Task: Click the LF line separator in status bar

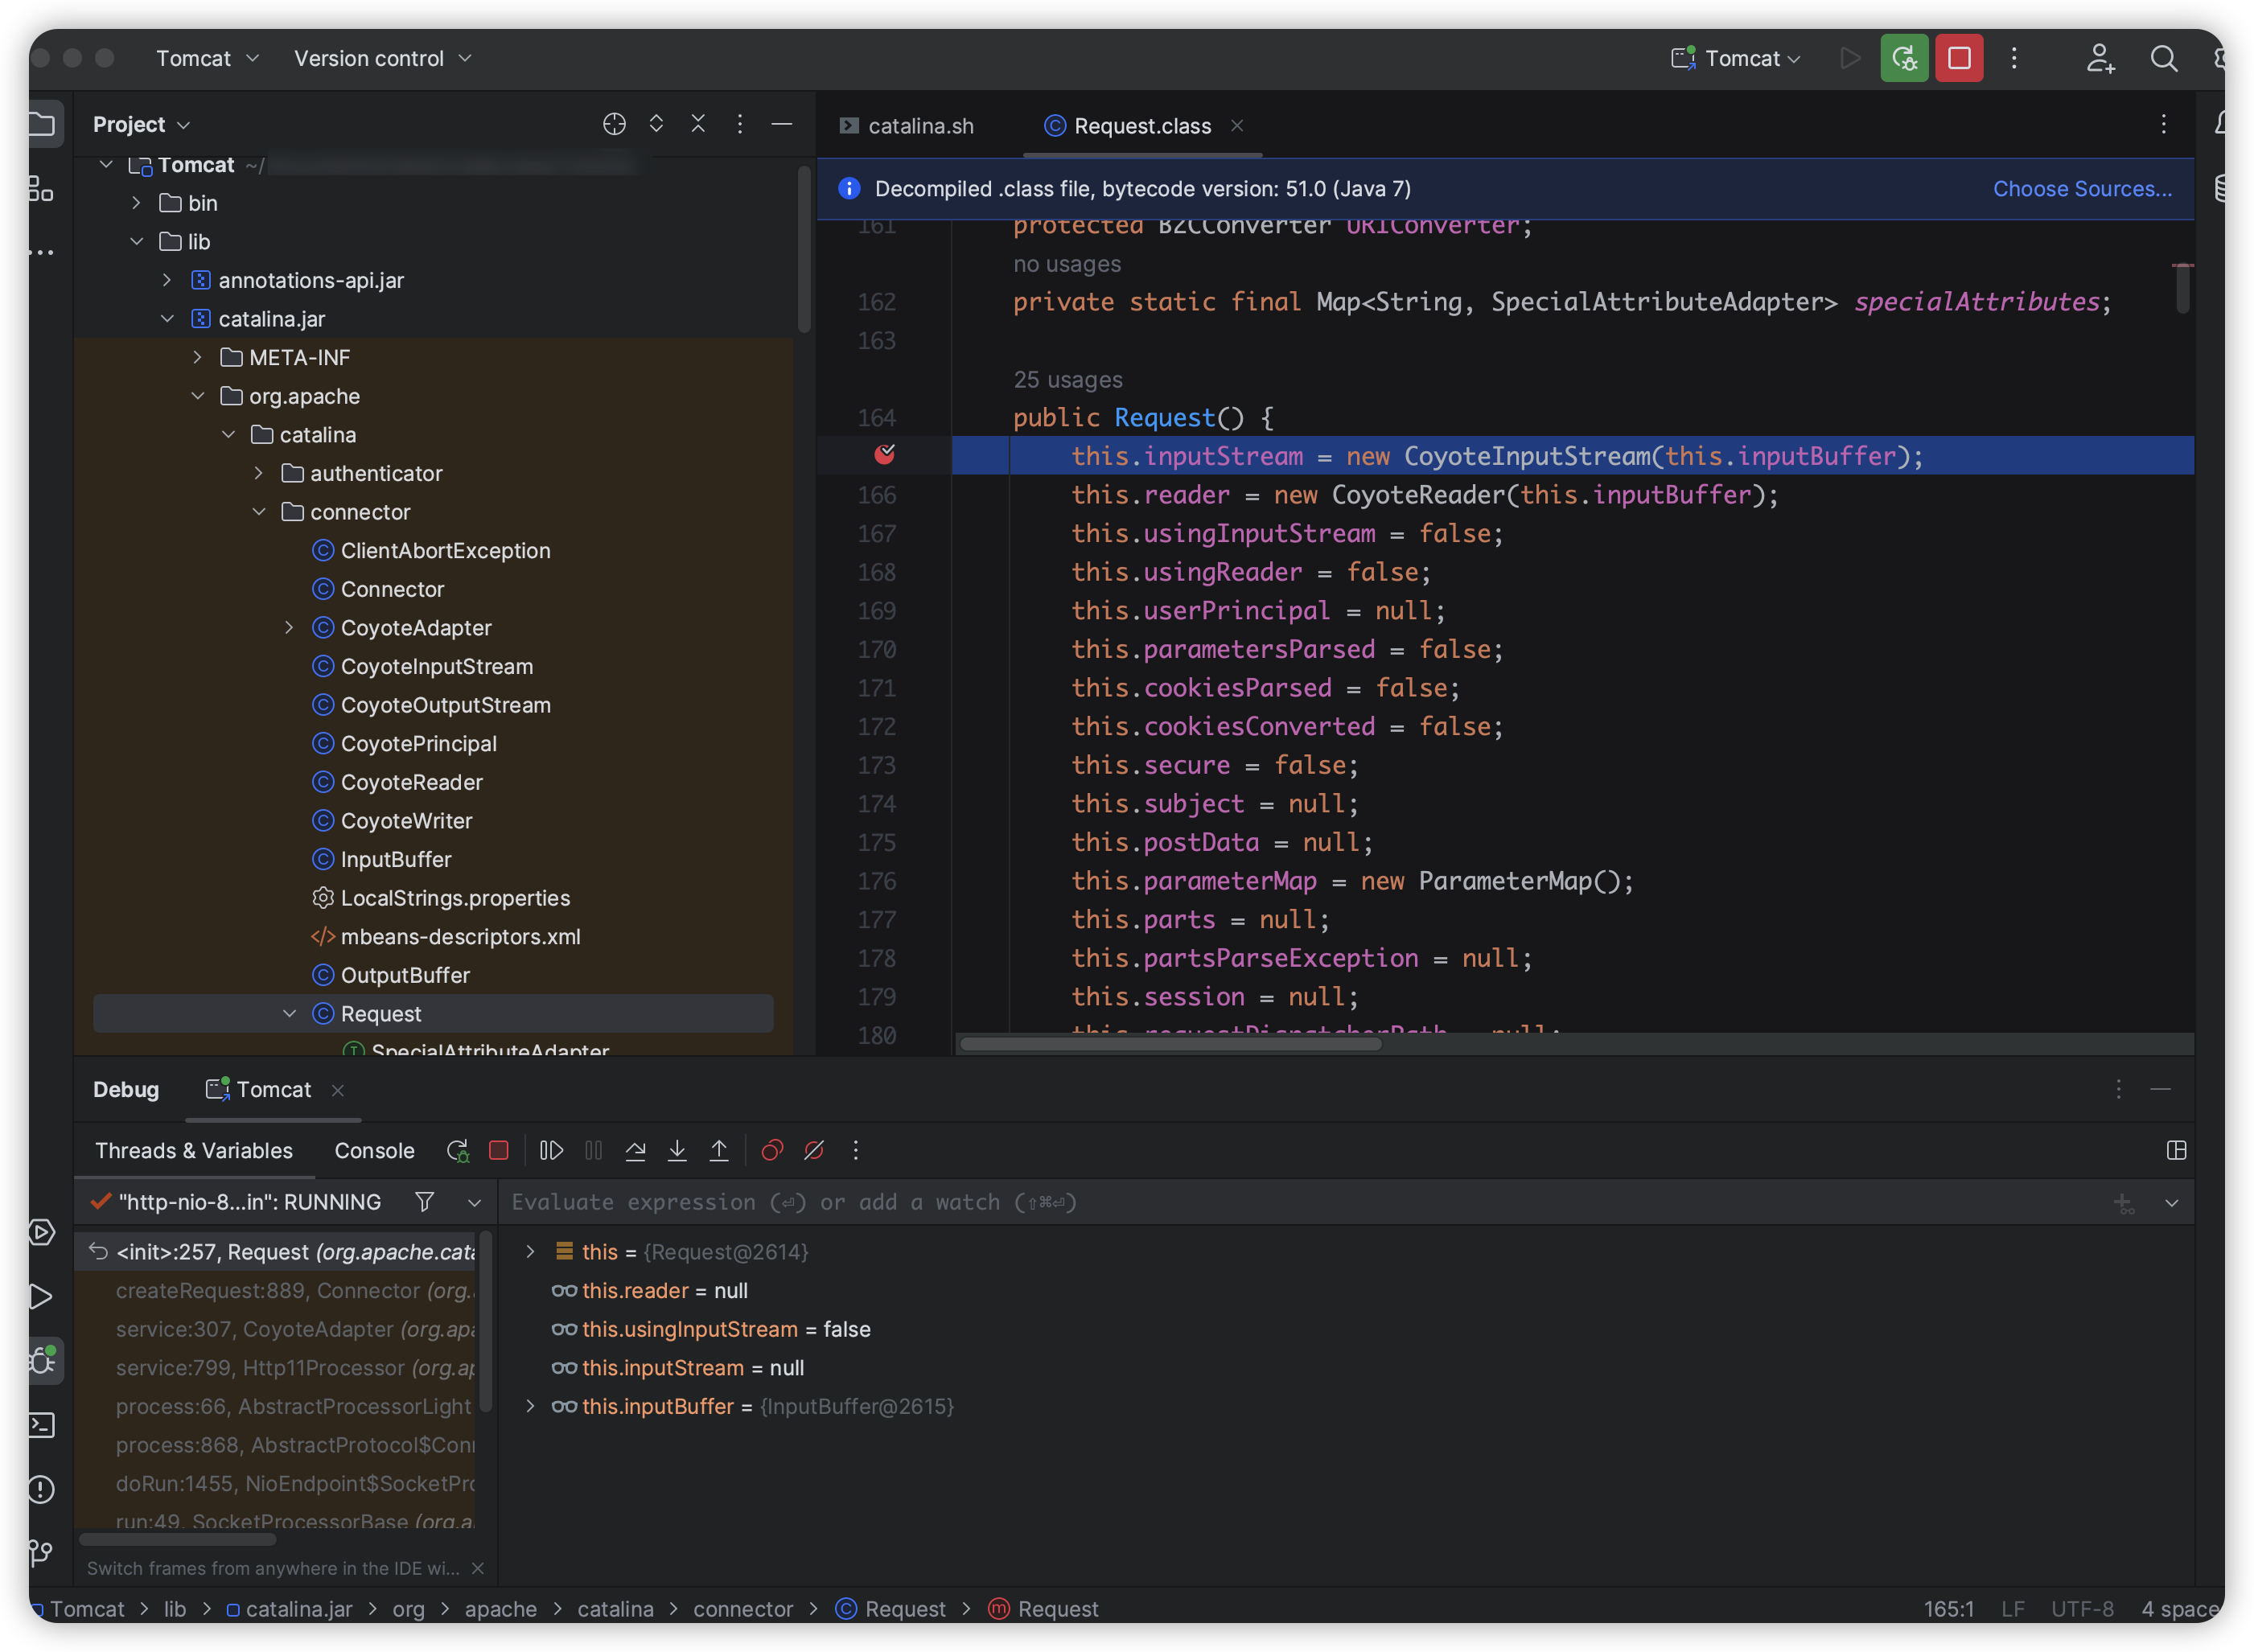Action: pos(2013,1609)
